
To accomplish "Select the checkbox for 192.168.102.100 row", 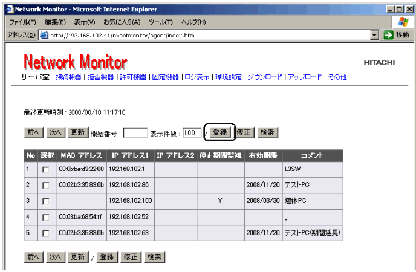I will (46, 201).
